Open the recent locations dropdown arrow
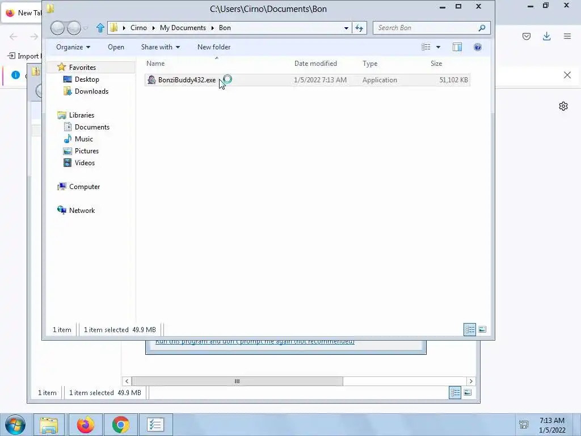This screenshot has height=436, width=581. click(86, 28)
